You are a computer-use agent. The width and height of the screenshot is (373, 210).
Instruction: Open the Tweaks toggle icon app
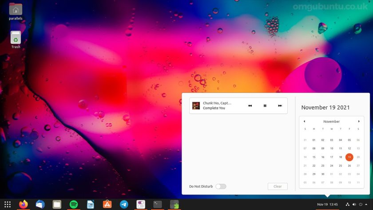pos(141,204)
